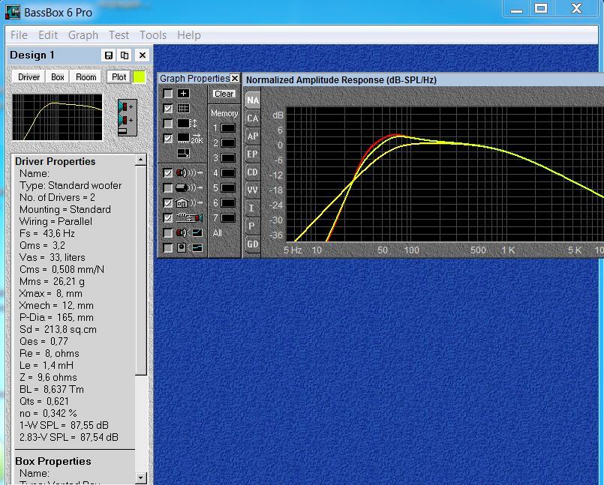Minimize the BassBox 6 Pro window

click(516, 9)
